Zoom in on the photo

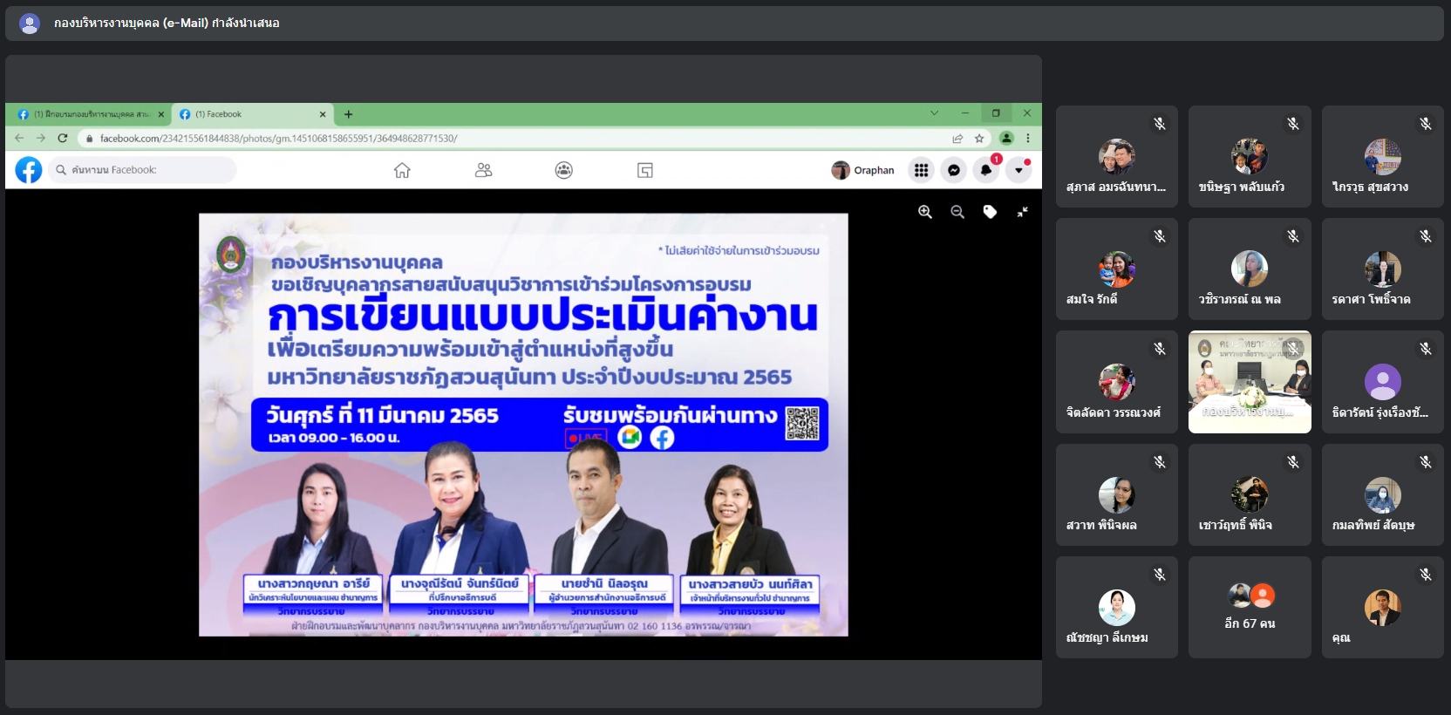click(925, 212)
